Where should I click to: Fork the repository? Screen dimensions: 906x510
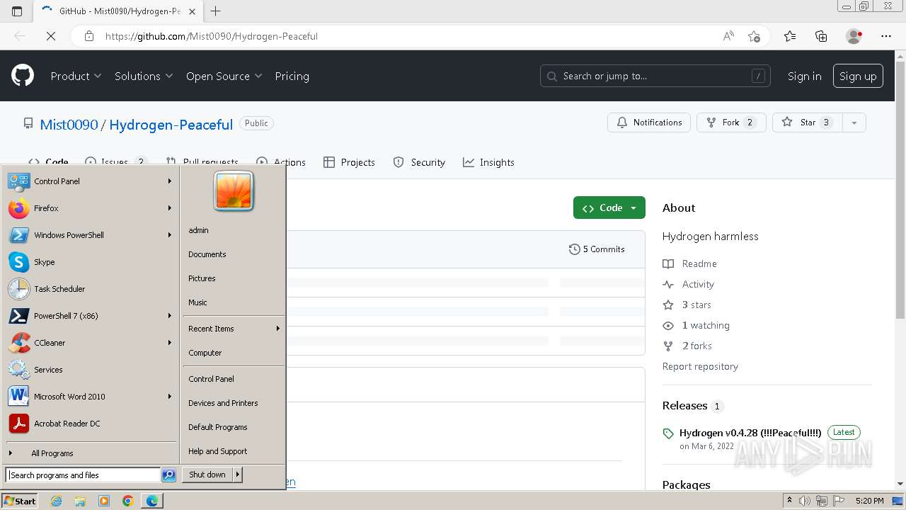point(731,123)
